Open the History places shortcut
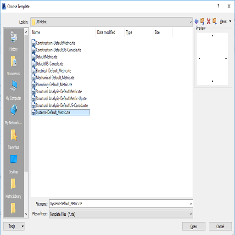The width and height of the screenshot is (235, 235). click(13, 40)
